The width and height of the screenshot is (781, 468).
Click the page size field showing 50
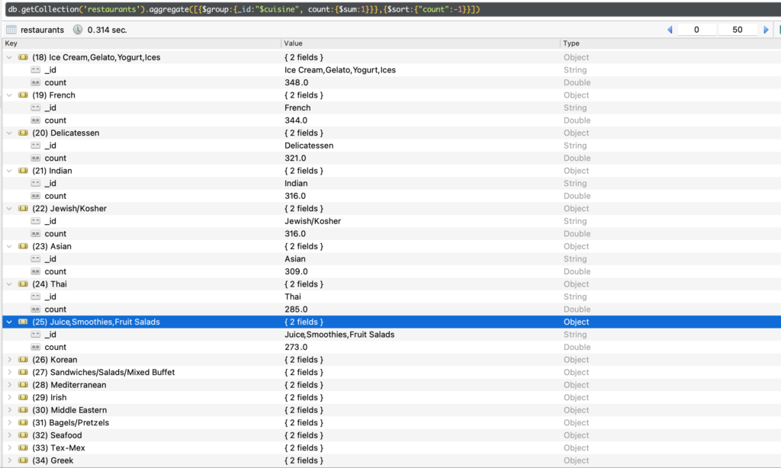738,30
